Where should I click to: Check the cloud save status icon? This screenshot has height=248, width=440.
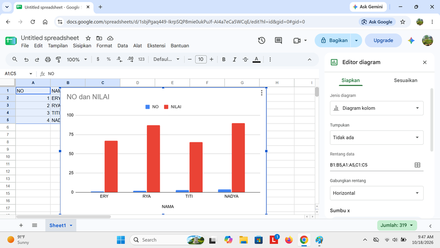[110, 38]
